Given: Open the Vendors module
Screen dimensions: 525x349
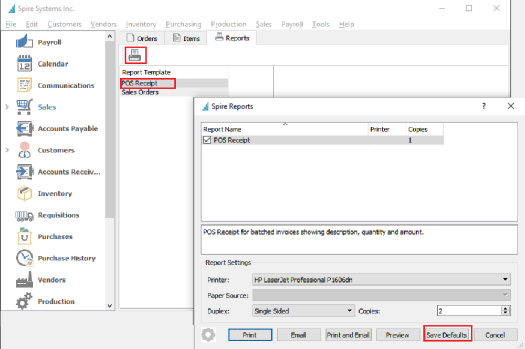Looking at the screenshot, I should pyautogui.click(x=51, y=279).
